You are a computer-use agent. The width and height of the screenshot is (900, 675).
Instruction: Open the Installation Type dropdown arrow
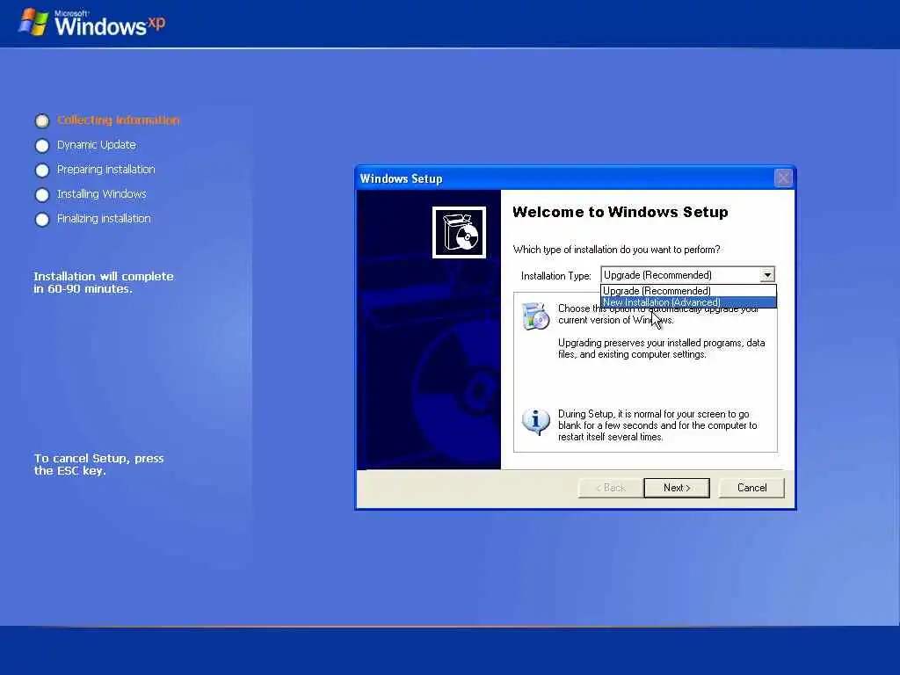pyautogui.click(x=767, y=275)
